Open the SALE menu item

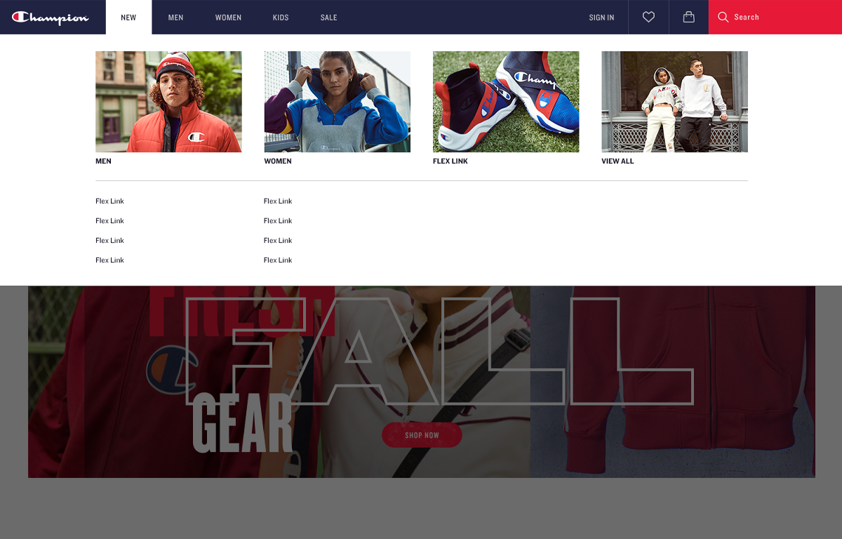(x=328, y=18)
